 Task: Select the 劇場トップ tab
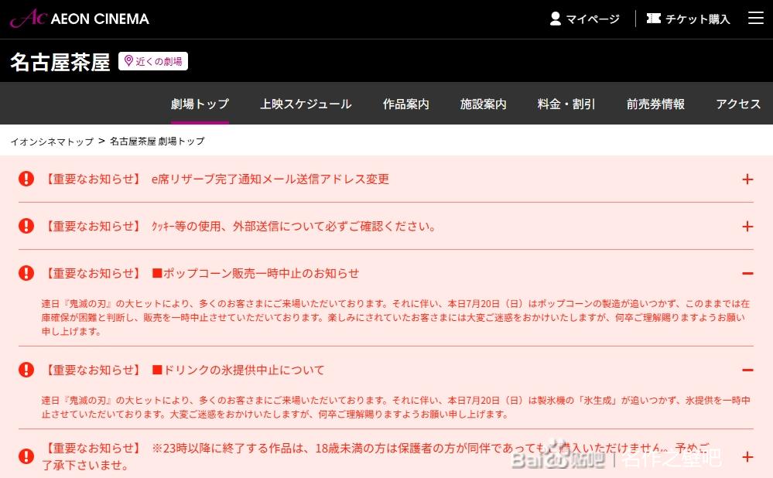(x=200, y=104)
